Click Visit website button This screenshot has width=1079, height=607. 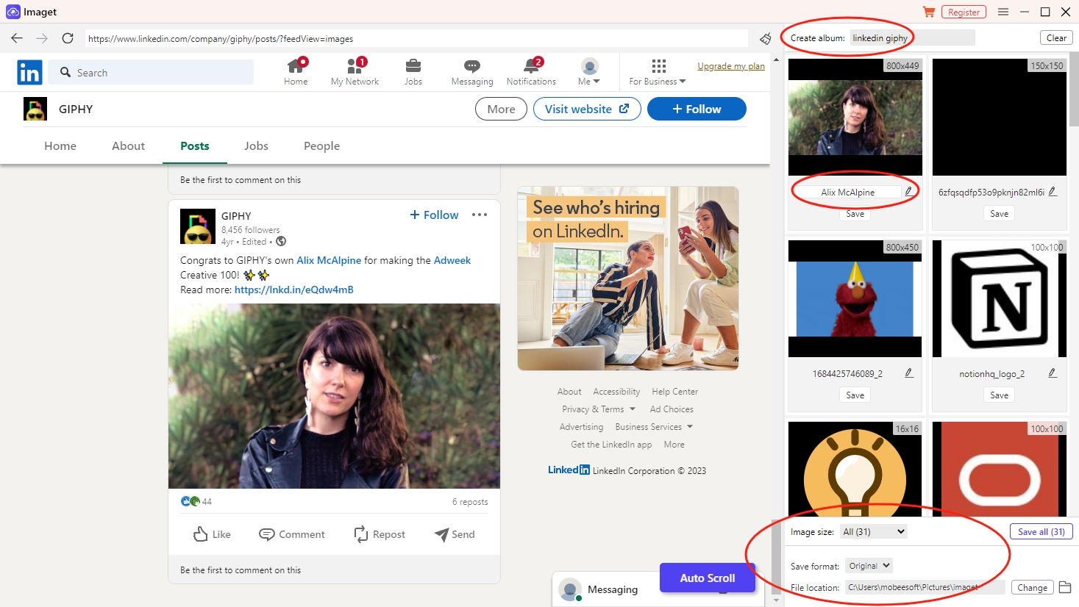587,109
